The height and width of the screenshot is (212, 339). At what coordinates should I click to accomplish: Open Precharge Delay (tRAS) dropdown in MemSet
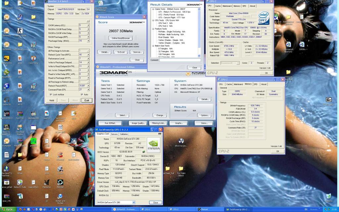click(x=88, y=41)
